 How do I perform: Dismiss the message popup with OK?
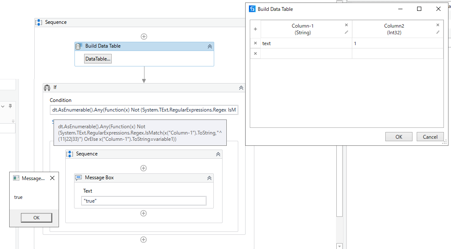pos(36,218)
